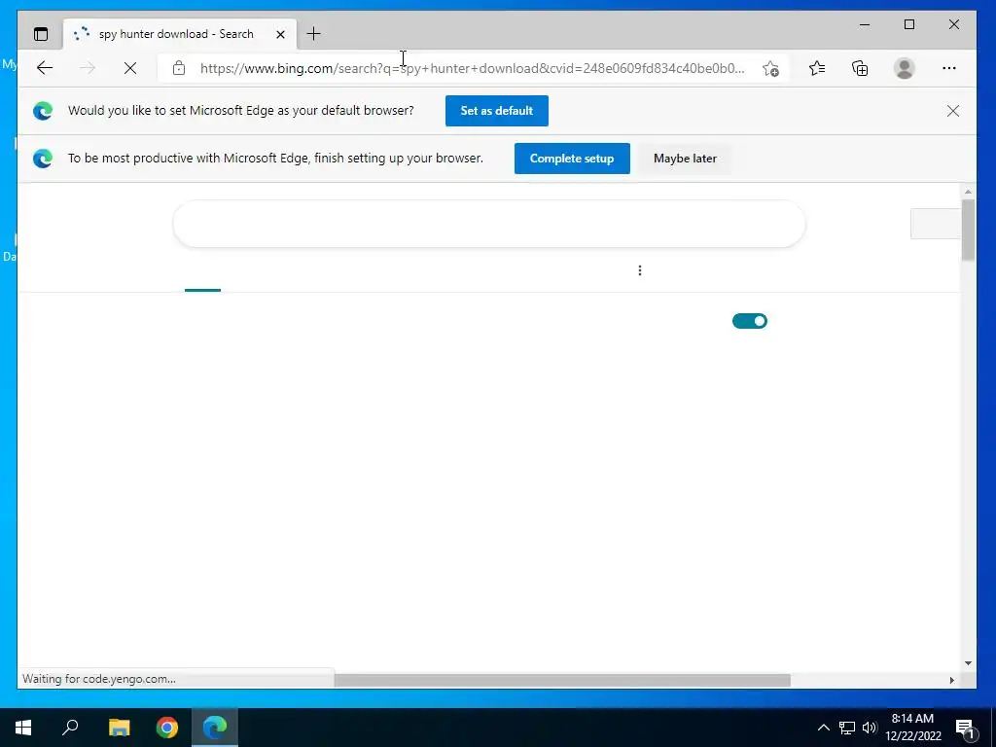
Task: Launch Google Chrome from taskbar
Action: [x=167, y=728]
